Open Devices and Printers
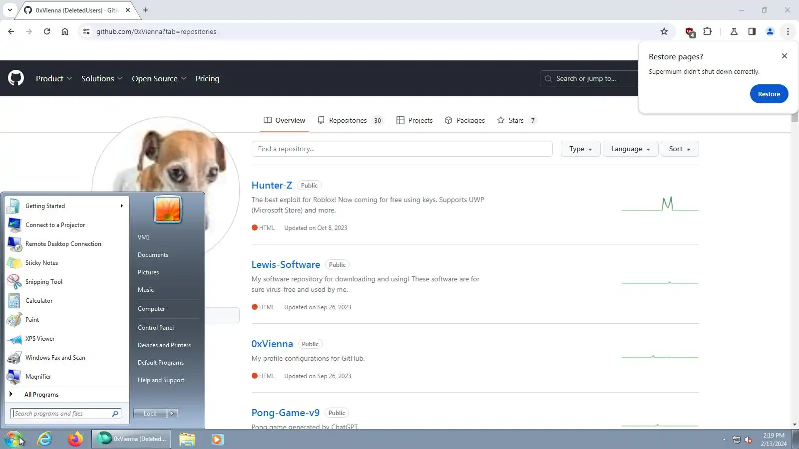Screen dimensions: 799x449 pyautogui.click(x=164, y=345)
